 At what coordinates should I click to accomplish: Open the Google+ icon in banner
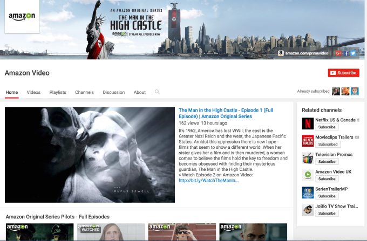coord(338,53)
